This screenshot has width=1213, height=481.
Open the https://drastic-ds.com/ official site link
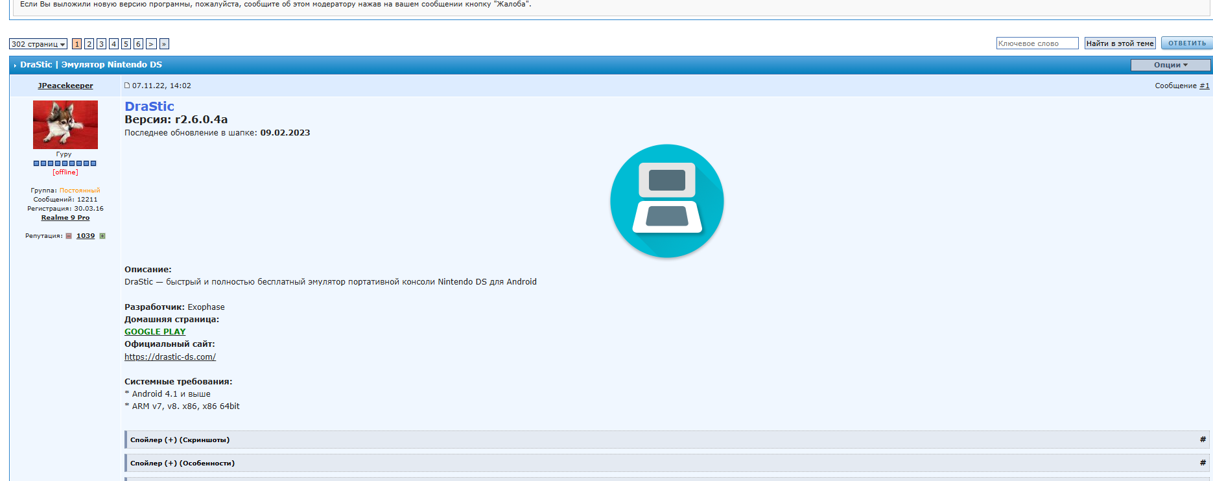click(x=171, y=357)
